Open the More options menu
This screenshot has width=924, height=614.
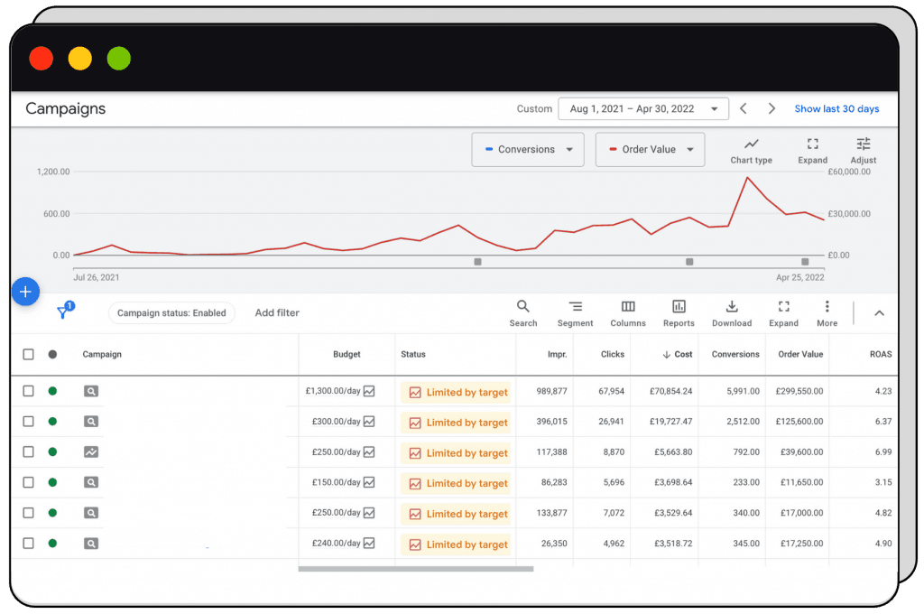point(827,314)
